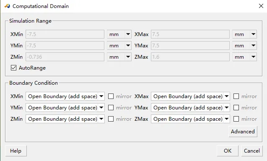Viewport: 267px width, 161px height.
Task: Click the application logo icon in title bar
Action: (x=7, y=6)
